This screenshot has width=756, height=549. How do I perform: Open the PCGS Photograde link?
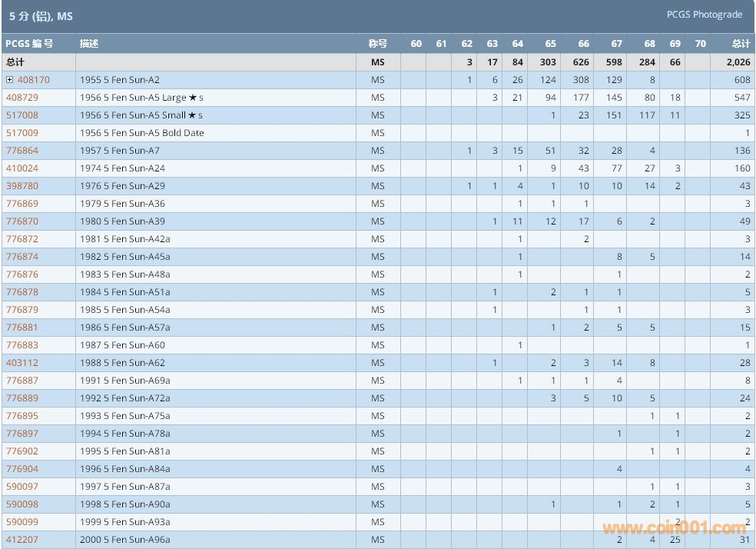click(704, 15)
